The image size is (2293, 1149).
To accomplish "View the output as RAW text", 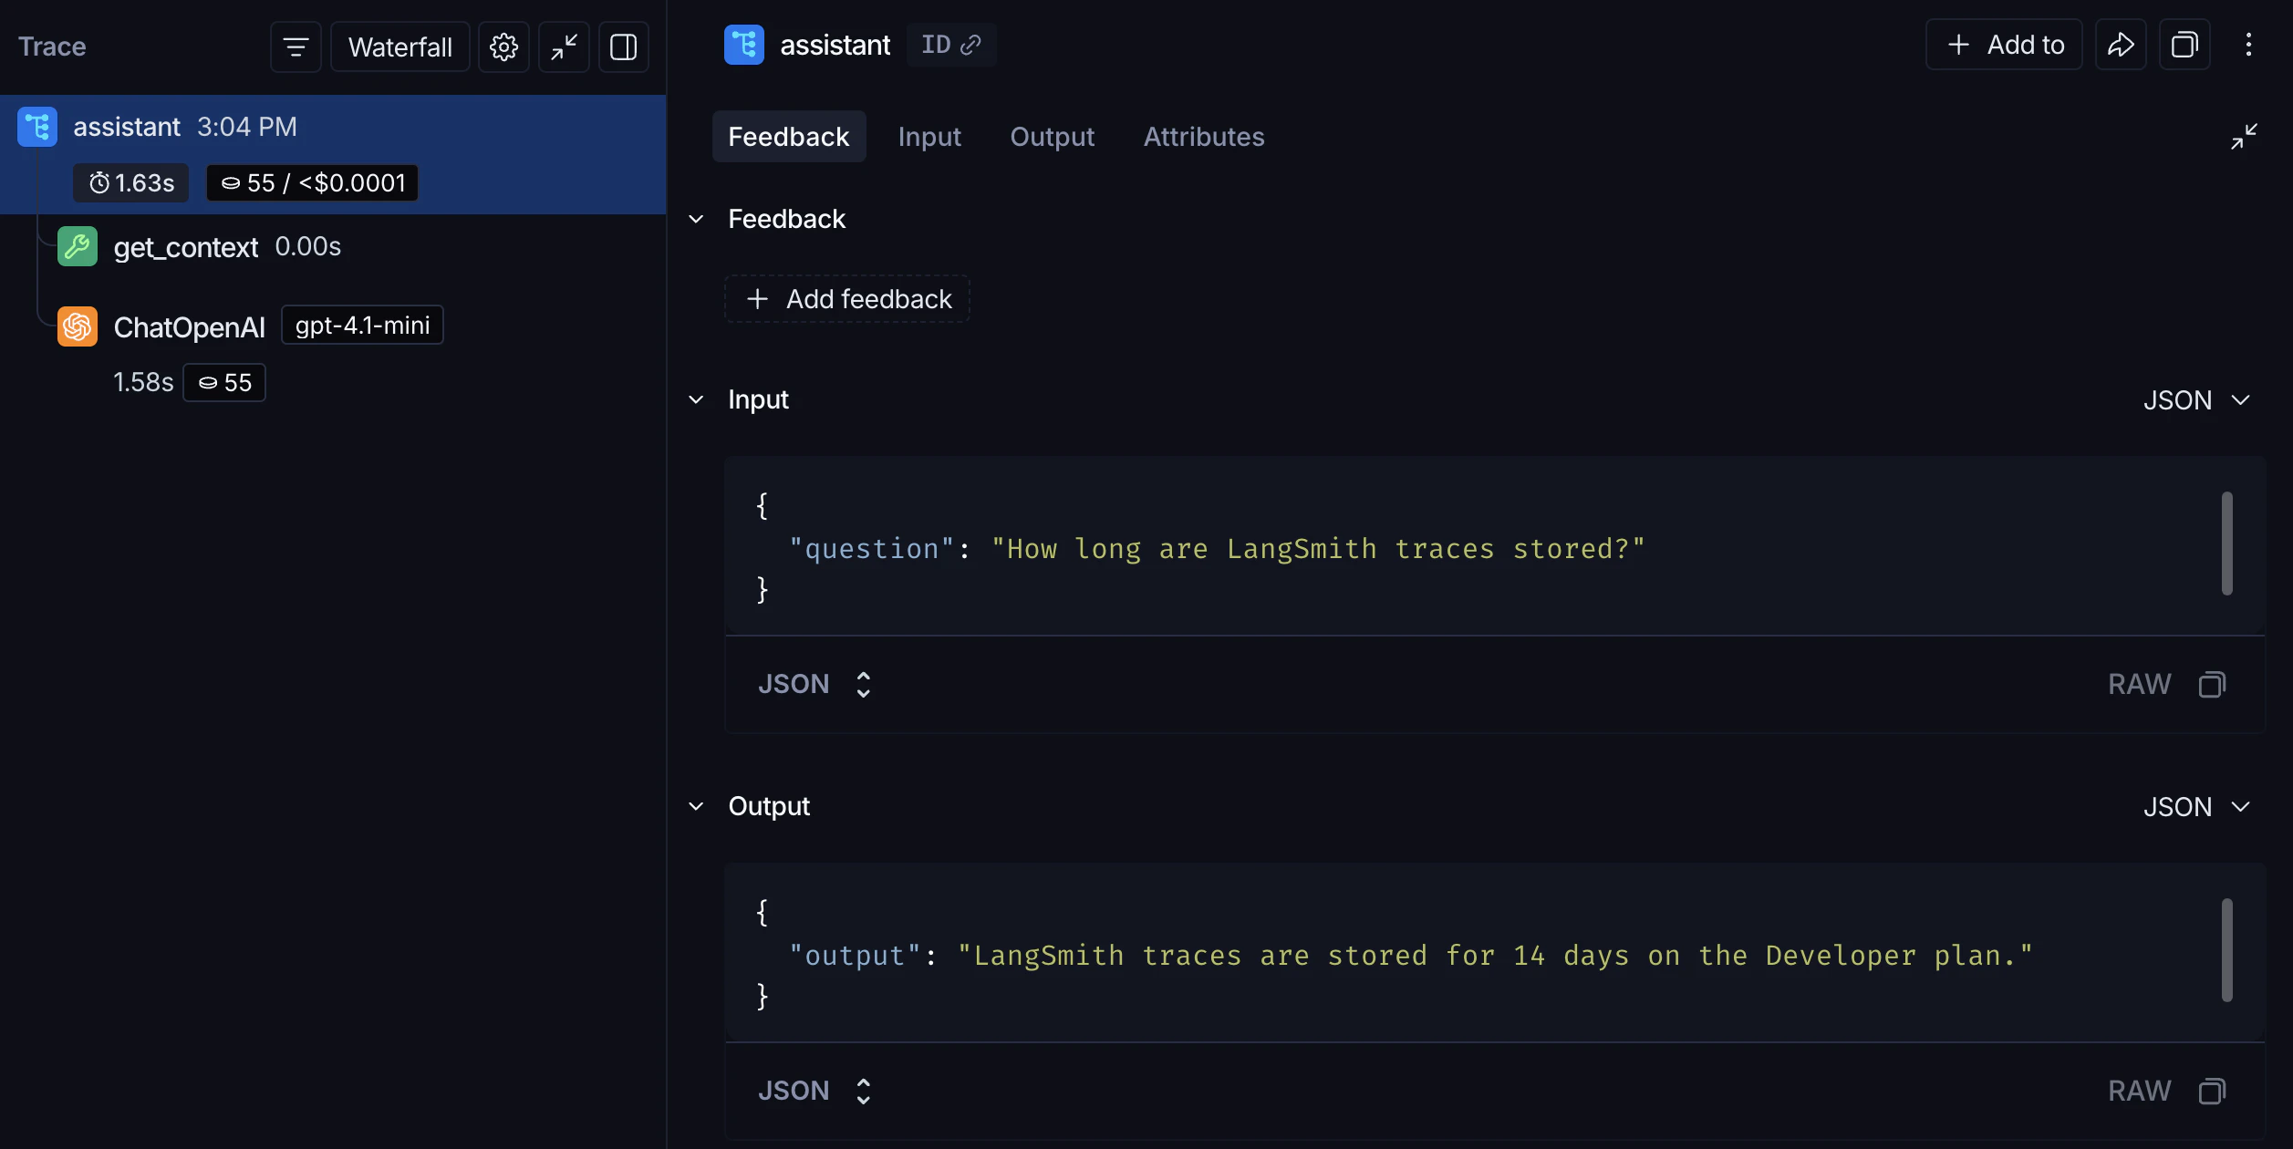I will click(2139, 1090).
